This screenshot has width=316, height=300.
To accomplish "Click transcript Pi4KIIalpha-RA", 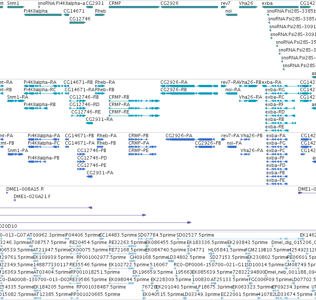I will [40, 82].
